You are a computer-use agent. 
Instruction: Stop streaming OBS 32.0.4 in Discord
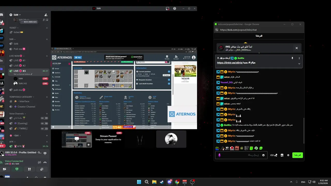pyautogui.click(x=45, y=153)
